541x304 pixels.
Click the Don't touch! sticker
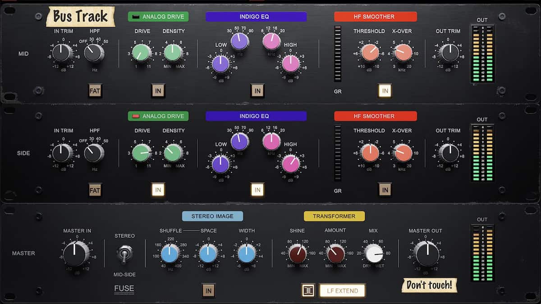coord(429,285)
